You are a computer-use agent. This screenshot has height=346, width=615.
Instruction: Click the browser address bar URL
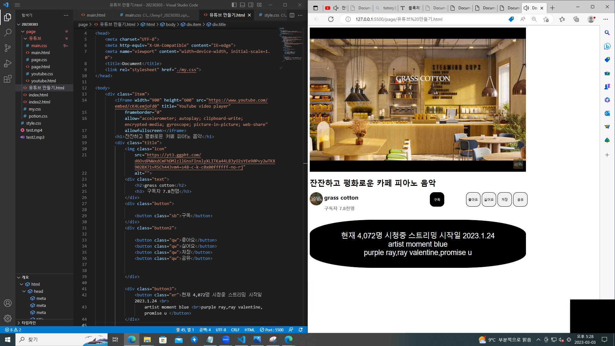point(399,19)
